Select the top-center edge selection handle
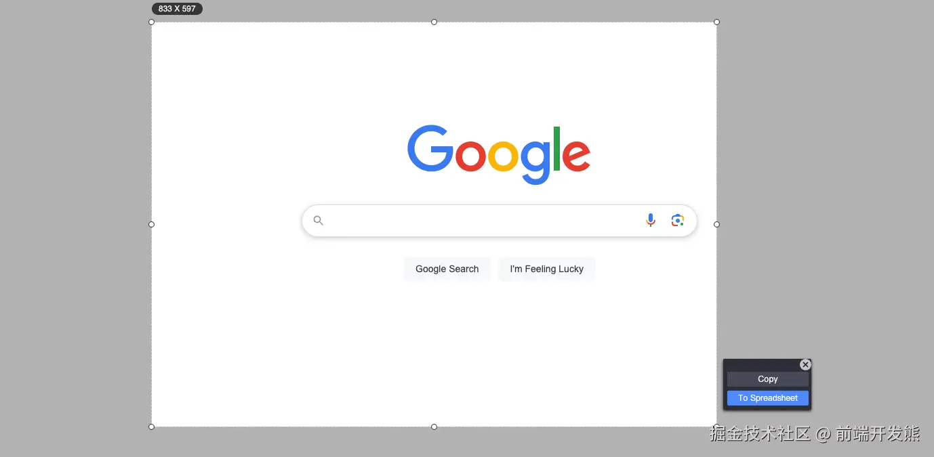This screenshot has width=934, height=457. pyautogui.click(x=434, y=22)
